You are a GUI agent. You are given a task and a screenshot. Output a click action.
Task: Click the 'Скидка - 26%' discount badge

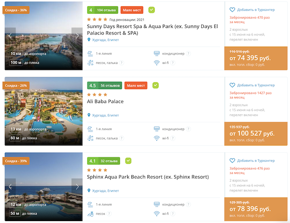pos(16,85)
